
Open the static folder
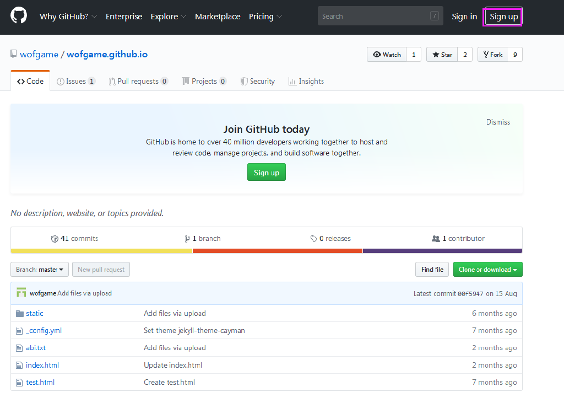pos(35,313)
